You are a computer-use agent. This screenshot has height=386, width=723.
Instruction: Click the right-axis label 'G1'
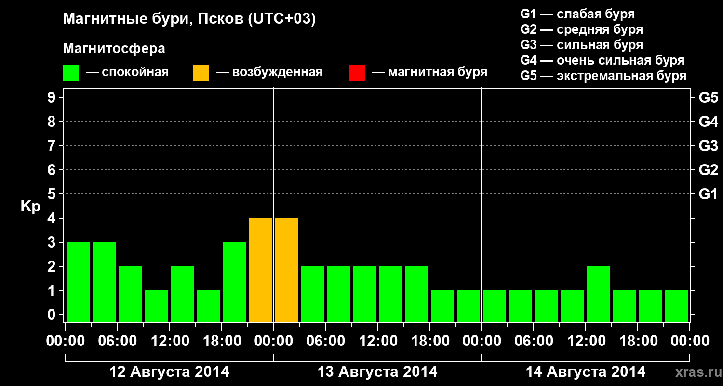pyautogui.click(x=708, y=194)
